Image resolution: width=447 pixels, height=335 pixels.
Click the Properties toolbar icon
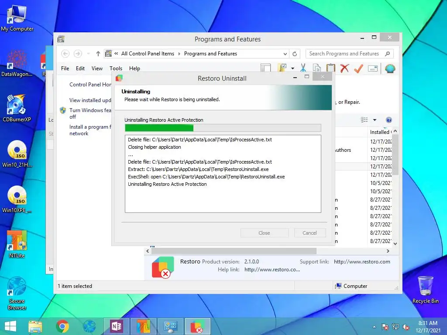373,68
